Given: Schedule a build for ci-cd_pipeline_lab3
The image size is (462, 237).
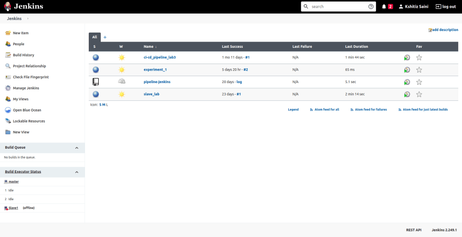Looking at the screenshot, I should click(x=407, y=57).
